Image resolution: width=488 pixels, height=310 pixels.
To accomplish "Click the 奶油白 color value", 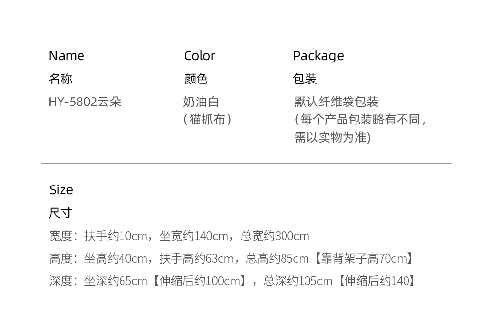I will tap(201, 102).
